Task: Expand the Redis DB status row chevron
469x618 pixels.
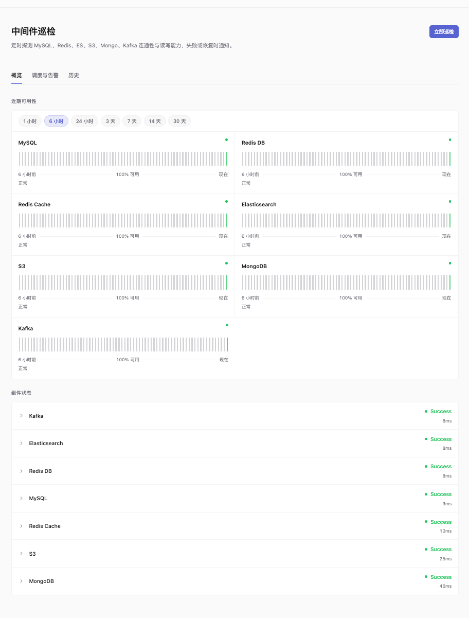Action: [x=21, y=471]
